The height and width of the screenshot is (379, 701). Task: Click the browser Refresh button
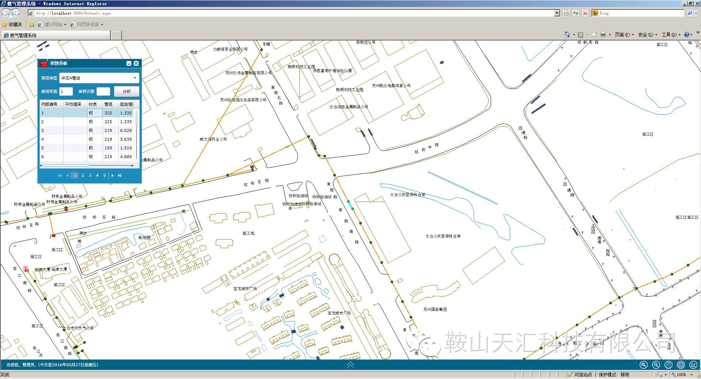(576, 13)
